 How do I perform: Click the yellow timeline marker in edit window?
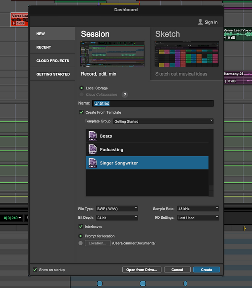(245, 228)
